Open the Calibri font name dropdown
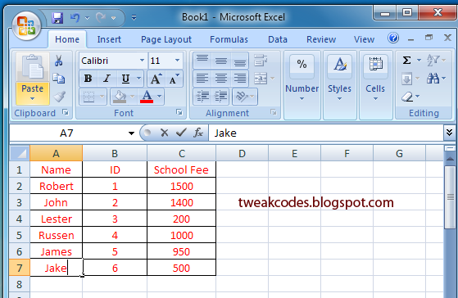The height and width of the screenshot is (298, 458). click(143, 61)
